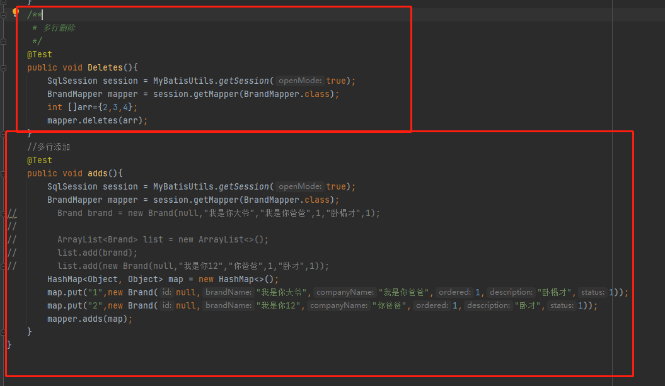
Task: Click fold end marker at adds() closing brace
Action: click(x=3, y=332)
